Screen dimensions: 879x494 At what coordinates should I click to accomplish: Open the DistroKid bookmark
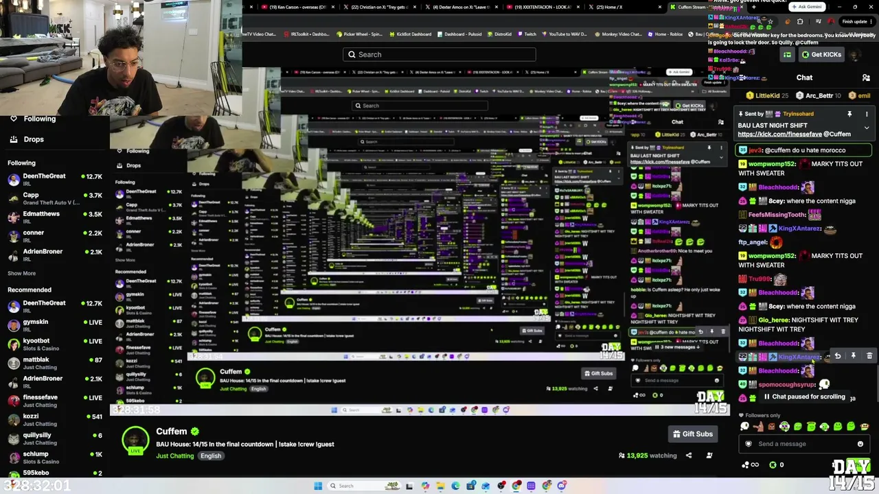pos(499,34)
